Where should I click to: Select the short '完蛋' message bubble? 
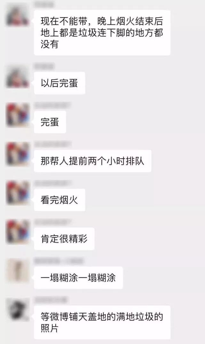(50, 122)
